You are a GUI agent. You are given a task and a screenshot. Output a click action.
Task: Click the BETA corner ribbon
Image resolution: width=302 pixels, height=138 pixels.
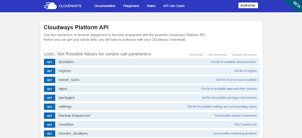[x=295, y=6]
